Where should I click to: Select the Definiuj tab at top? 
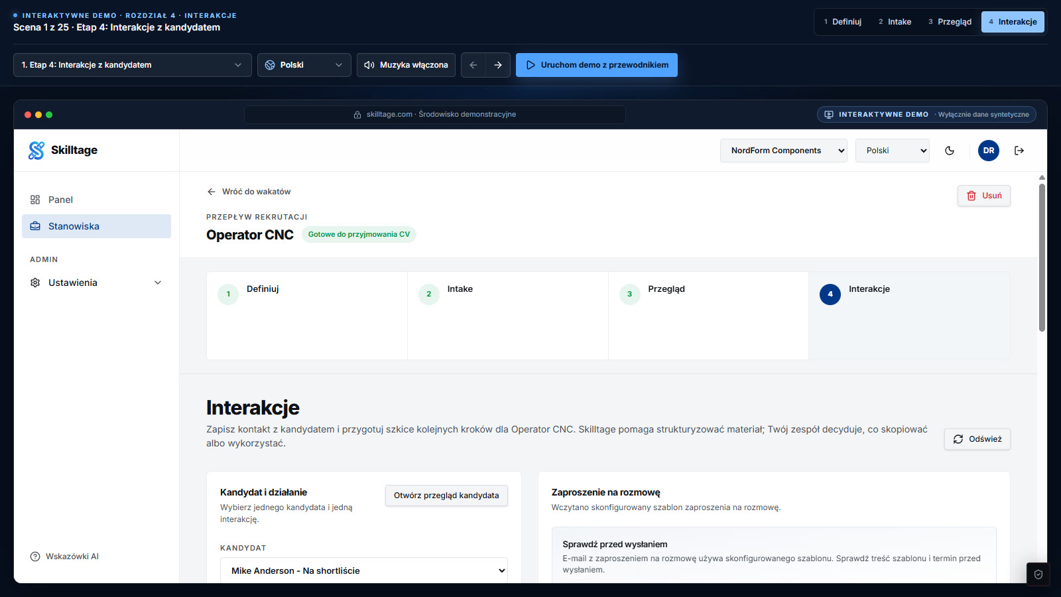(x=842, y=22)
